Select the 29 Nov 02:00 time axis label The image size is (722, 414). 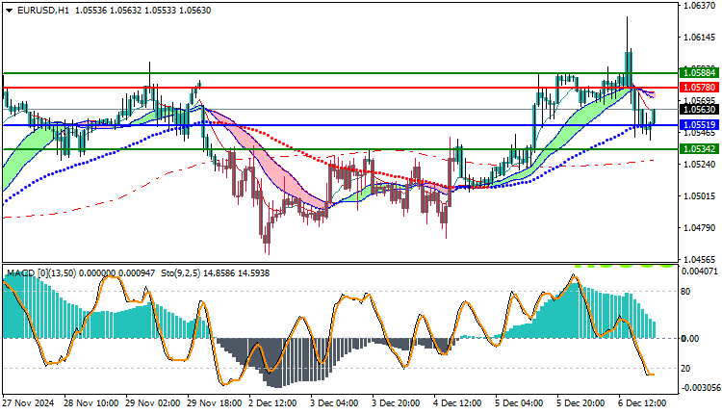pos(153,403)
